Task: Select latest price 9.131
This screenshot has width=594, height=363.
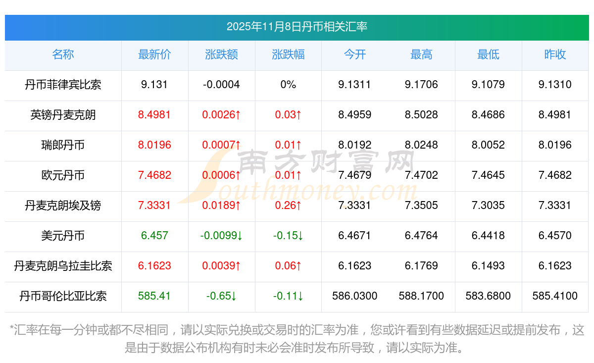Action: tap(154, 85)
